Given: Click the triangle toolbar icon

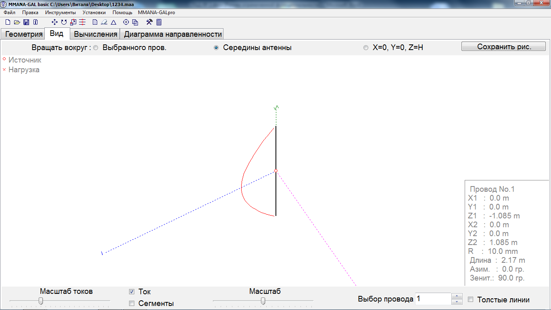Looking at the screenshot, I should coord(113,22).
